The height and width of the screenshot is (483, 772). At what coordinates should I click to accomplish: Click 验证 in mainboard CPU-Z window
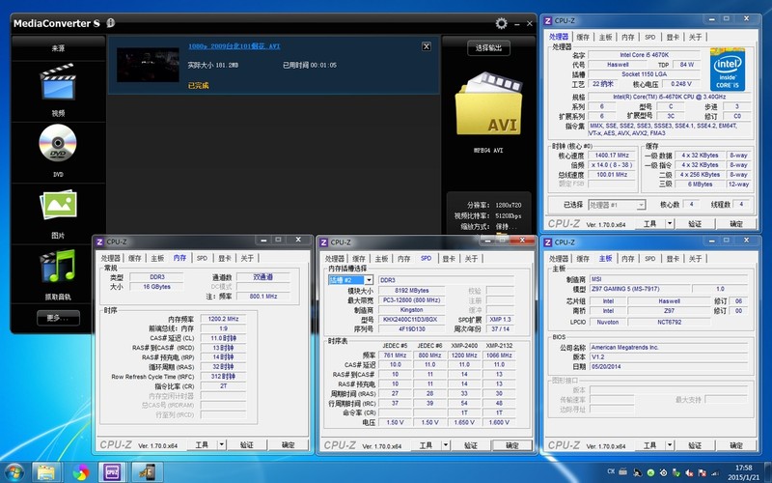pyautogui.click(x=695, y=445)
